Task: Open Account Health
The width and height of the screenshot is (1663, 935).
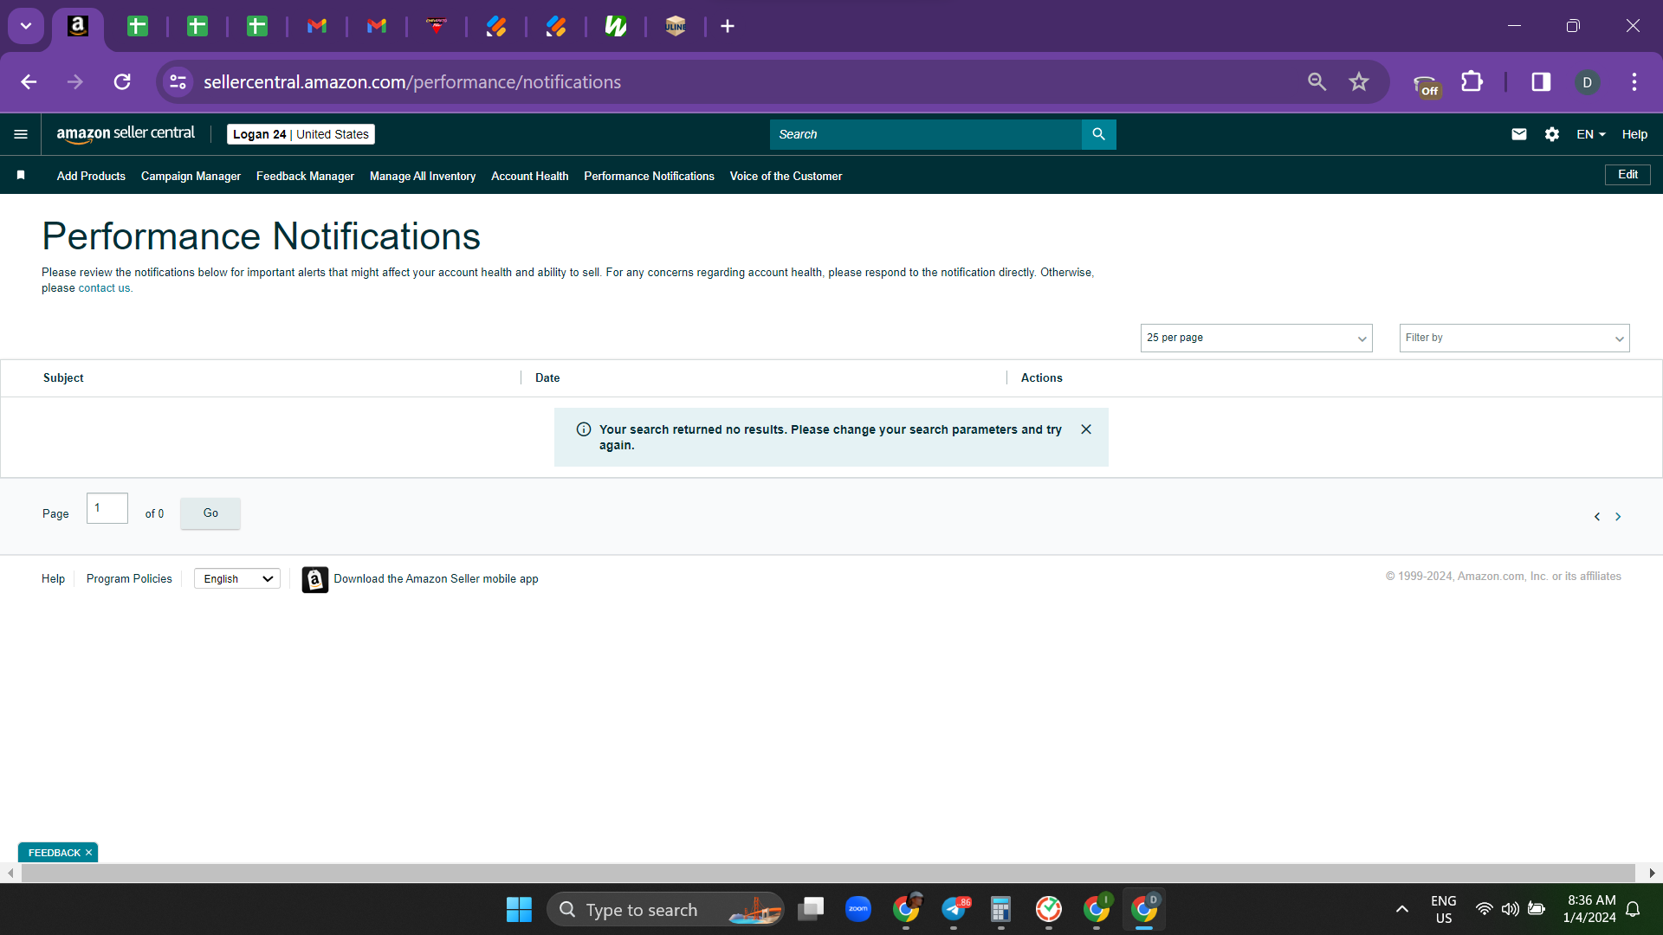Action: [x=530, y=176]
